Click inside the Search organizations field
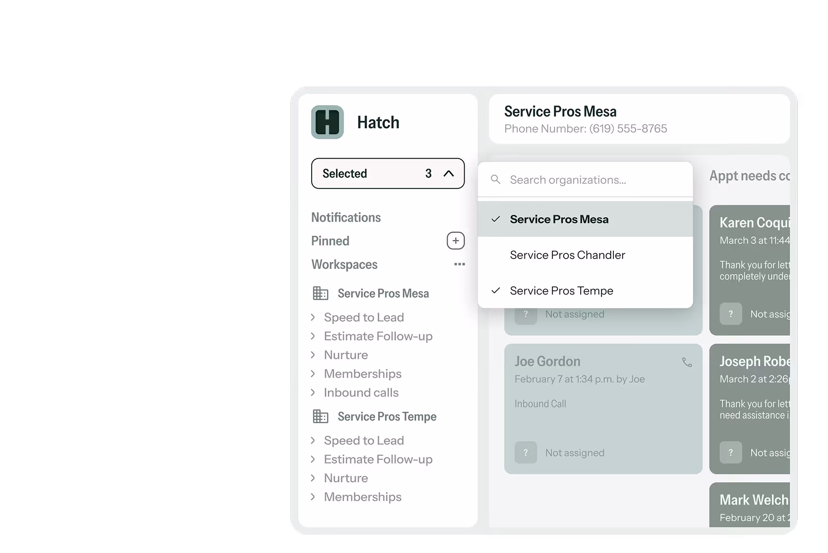828x553 pixels. click(x=568, y=179)
